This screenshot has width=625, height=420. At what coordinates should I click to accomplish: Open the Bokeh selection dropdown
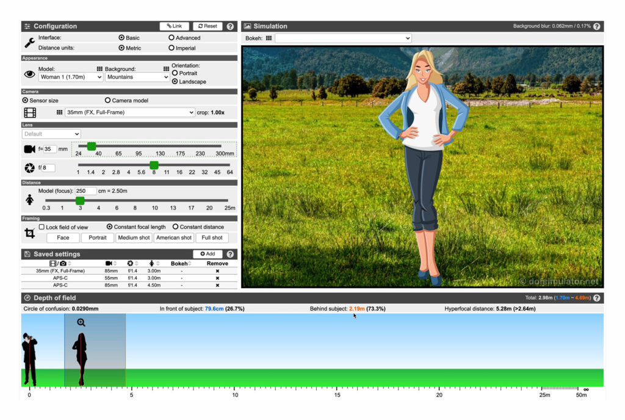tap(343, 38)
